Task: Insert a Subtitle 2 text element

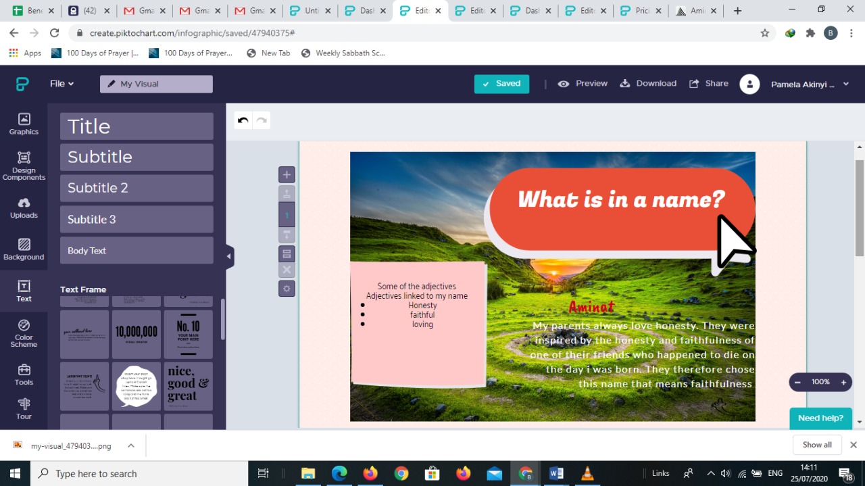Action: tap(137, 188)
